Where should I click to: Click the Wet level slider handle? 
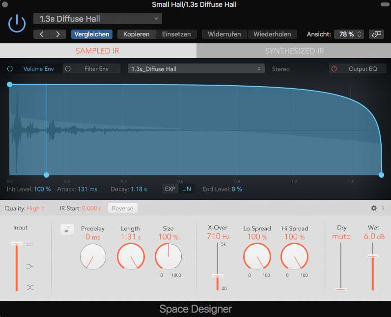pyautogui.click(x=372, y=256)
